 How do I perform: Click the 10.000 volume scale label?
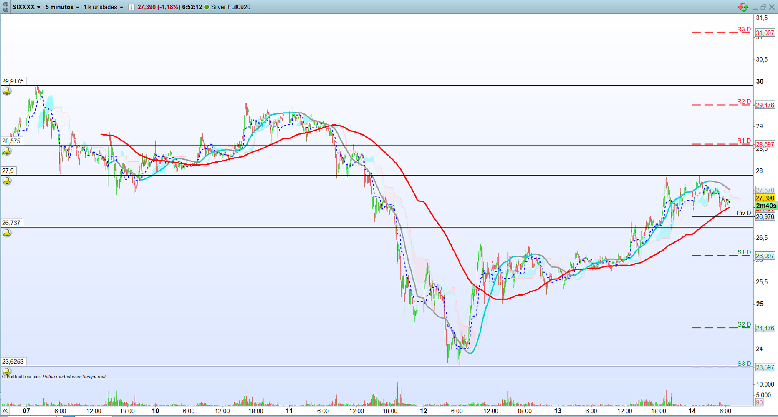coord(765,384)
